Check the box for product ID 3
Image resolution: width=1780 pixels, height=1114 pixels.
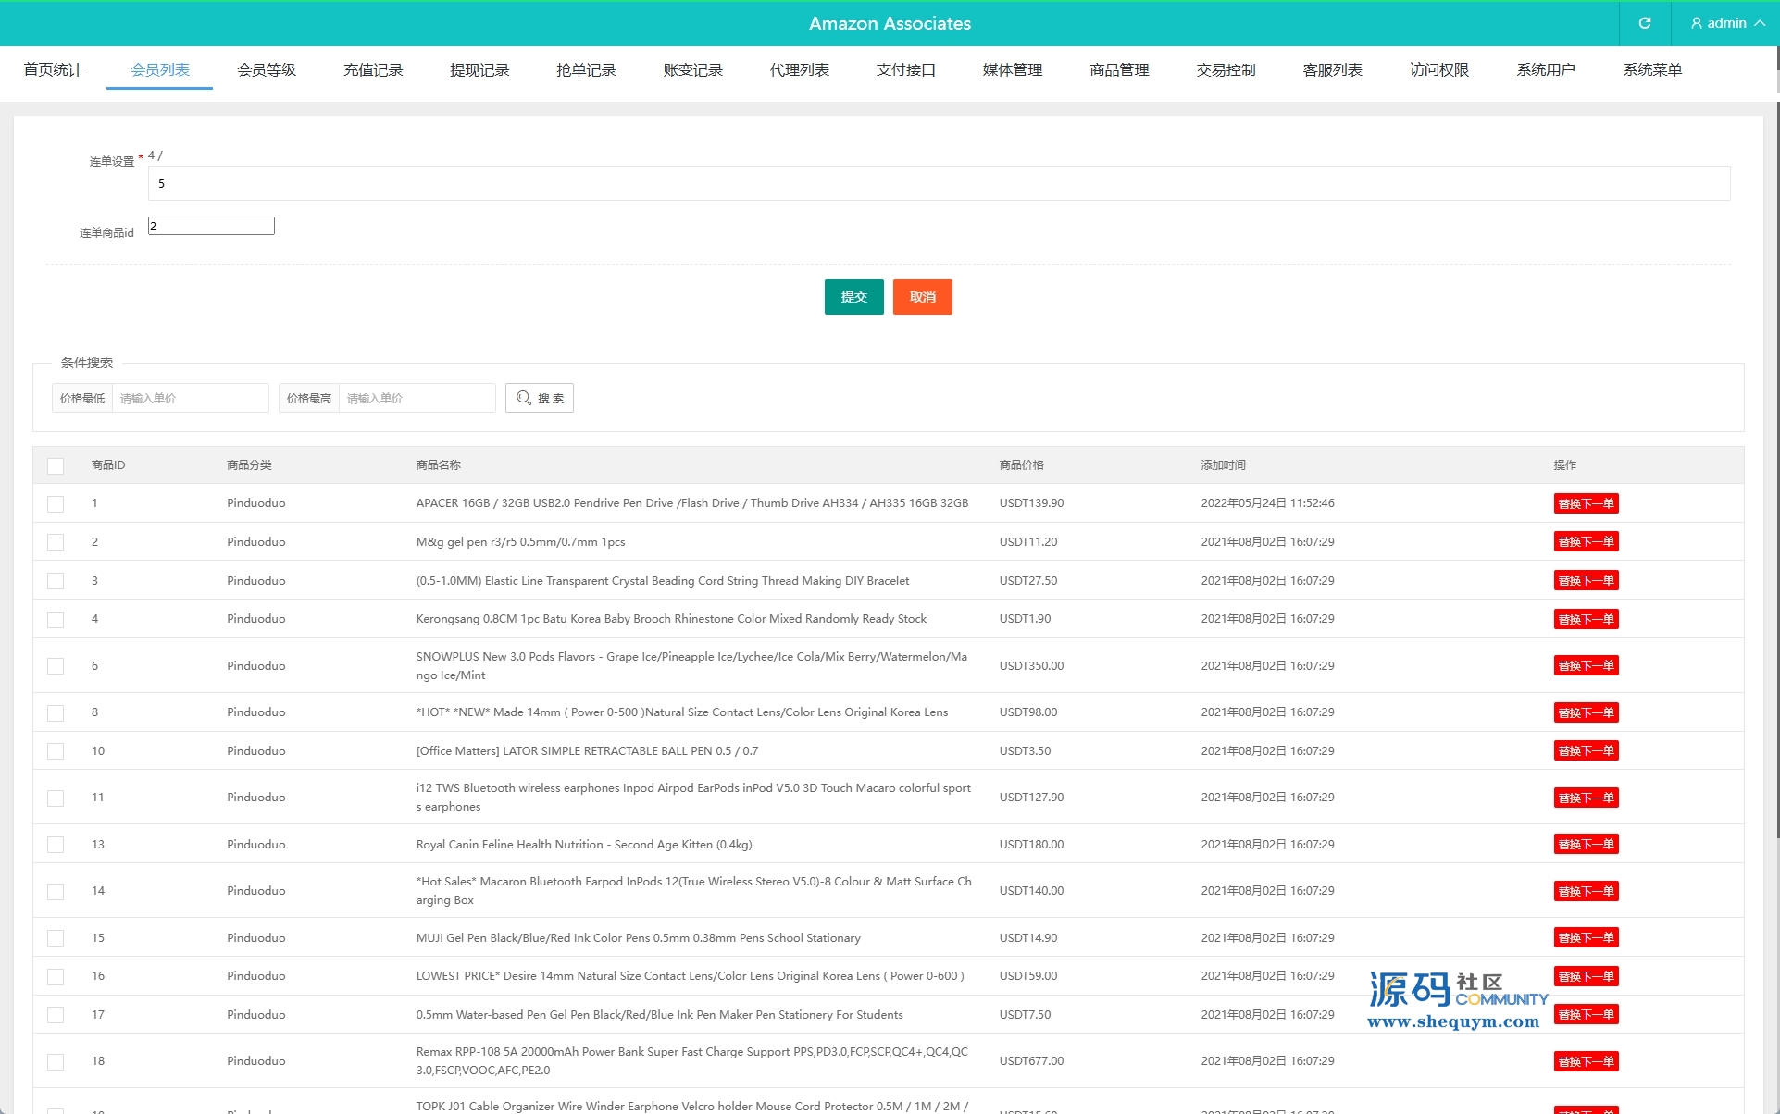[56, 581]
